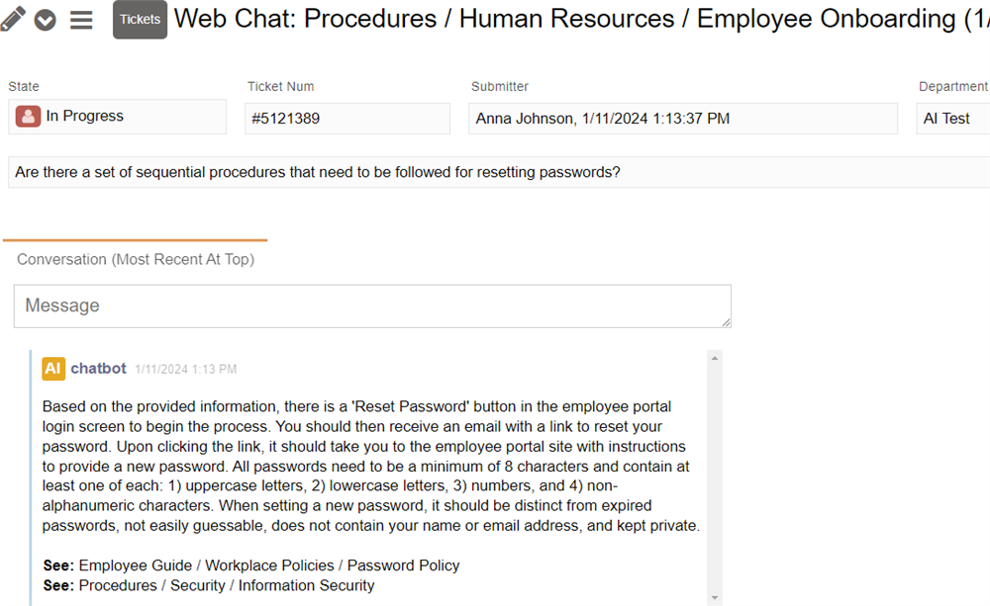Open the hamburger menu icon
The image size is (990, 606).
click(81, 20)
